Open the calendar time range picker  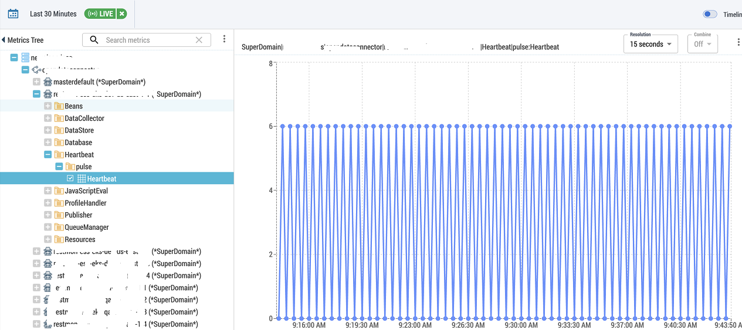(x=13, y=13)
